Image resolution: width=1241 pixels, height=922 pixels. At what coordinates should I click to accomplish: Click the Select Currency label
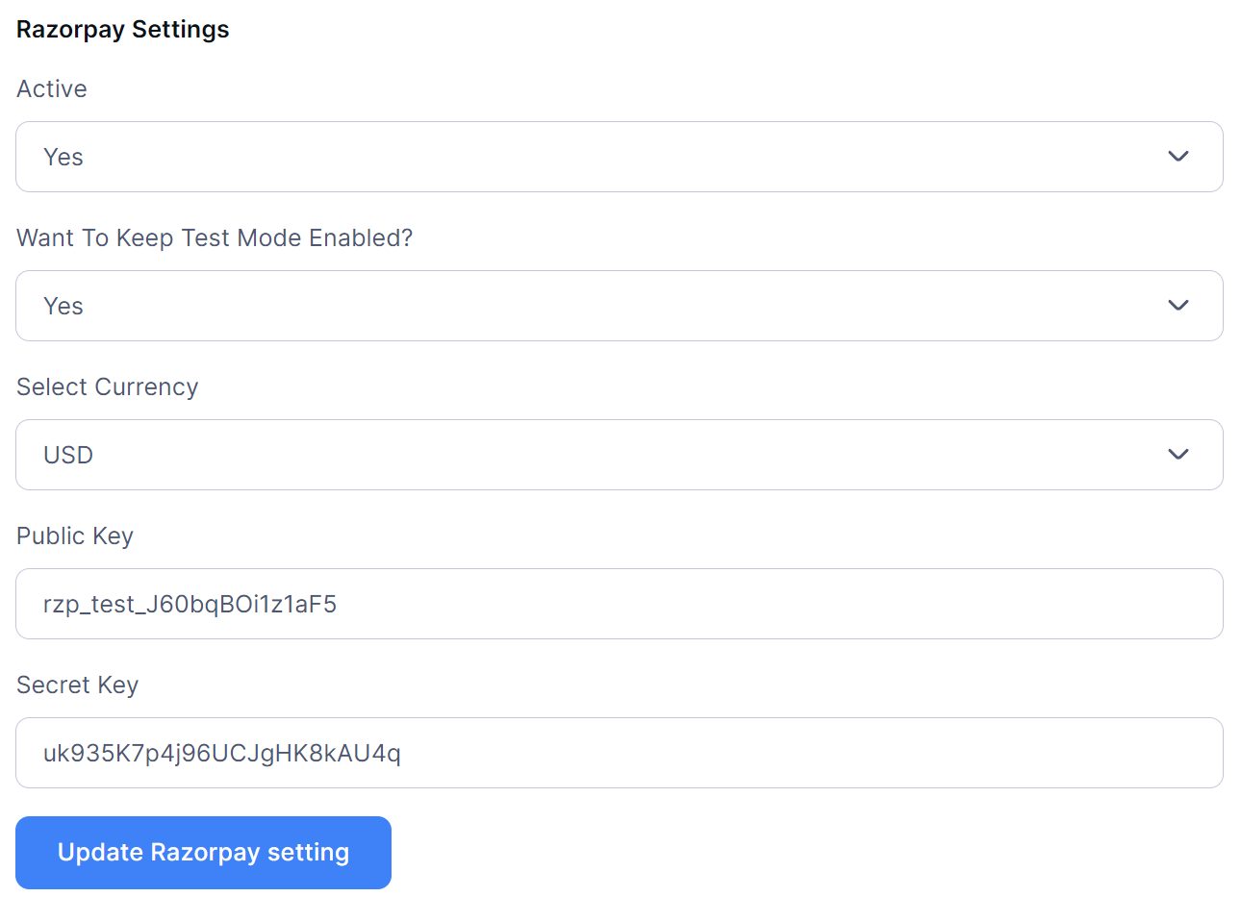pos(108,387)
